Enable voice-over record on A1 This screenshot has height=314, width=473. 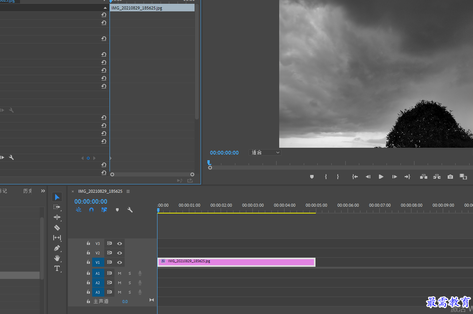[140, 273]
